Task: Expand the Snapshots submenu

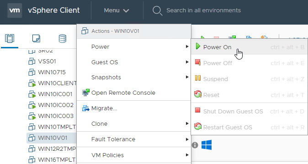Action: (134, 77)
